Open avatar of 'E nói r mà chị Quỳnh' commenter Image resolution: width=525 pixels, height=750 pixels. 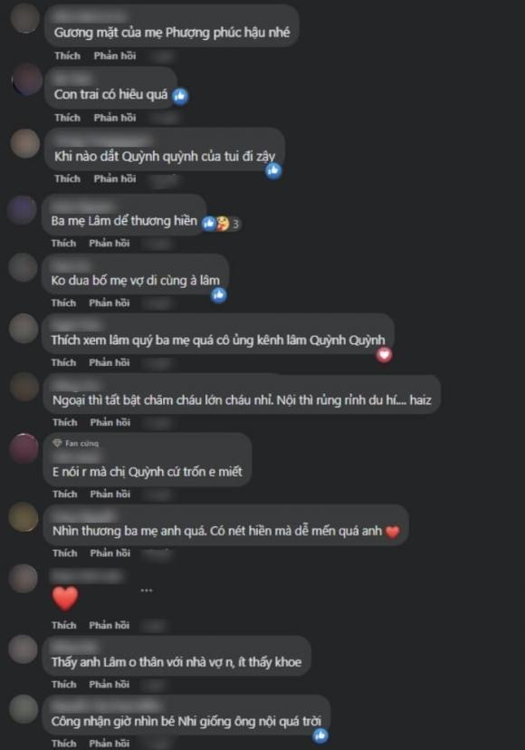[x=24, y=448]
